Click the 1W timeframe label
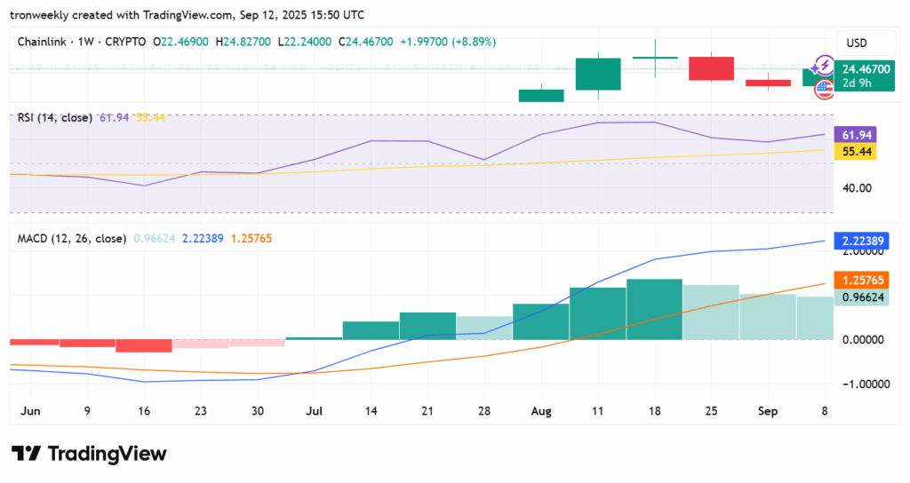The height and width of the screenshot is (483, 910). 86,42
